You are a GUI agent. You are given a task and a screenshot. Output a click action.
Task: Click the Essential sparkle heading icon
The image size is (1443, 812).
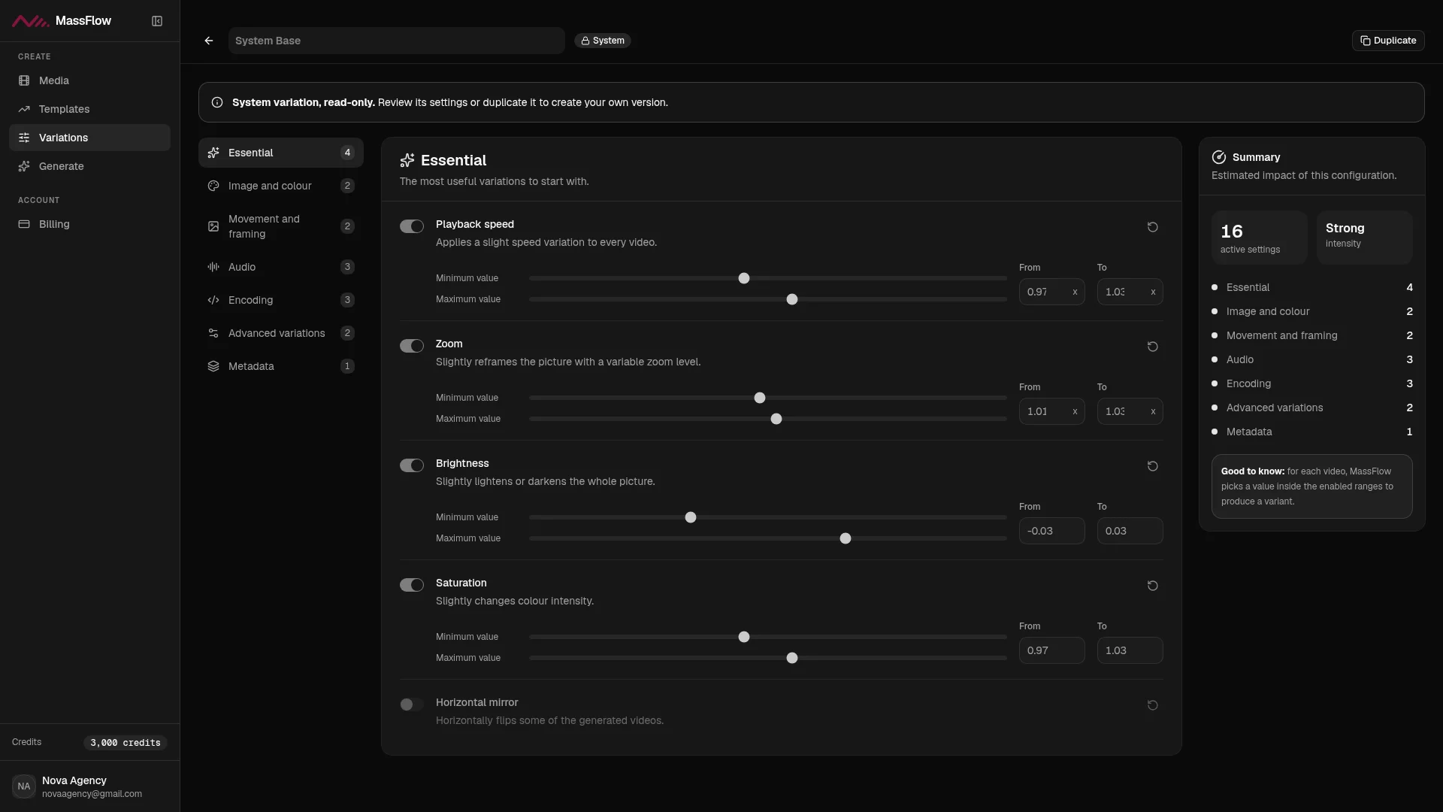[407, 160]
